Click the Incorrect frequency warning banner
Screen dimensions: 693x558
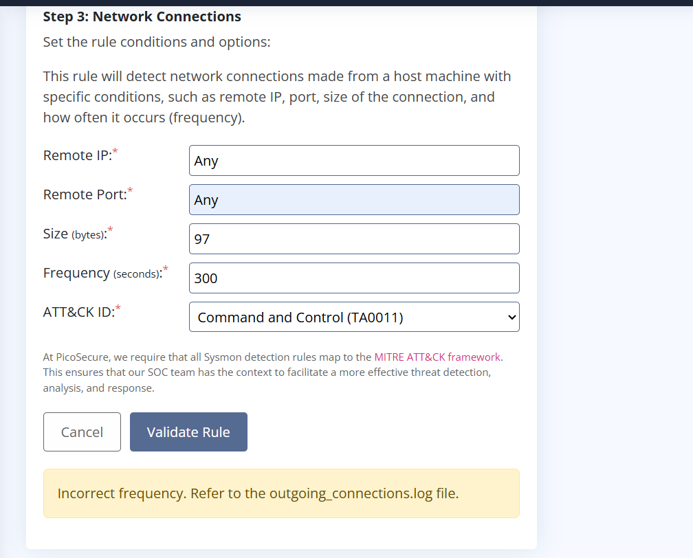pos(281,493)
